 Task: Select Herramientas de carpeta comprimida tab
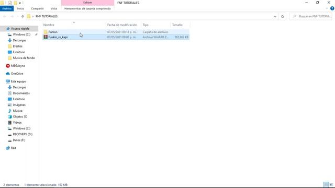point(87,8)
